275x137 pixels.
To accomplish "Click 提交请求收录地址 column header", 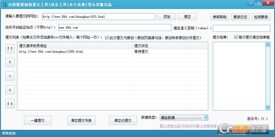I will pyautogui.click(x=75, y=46).
